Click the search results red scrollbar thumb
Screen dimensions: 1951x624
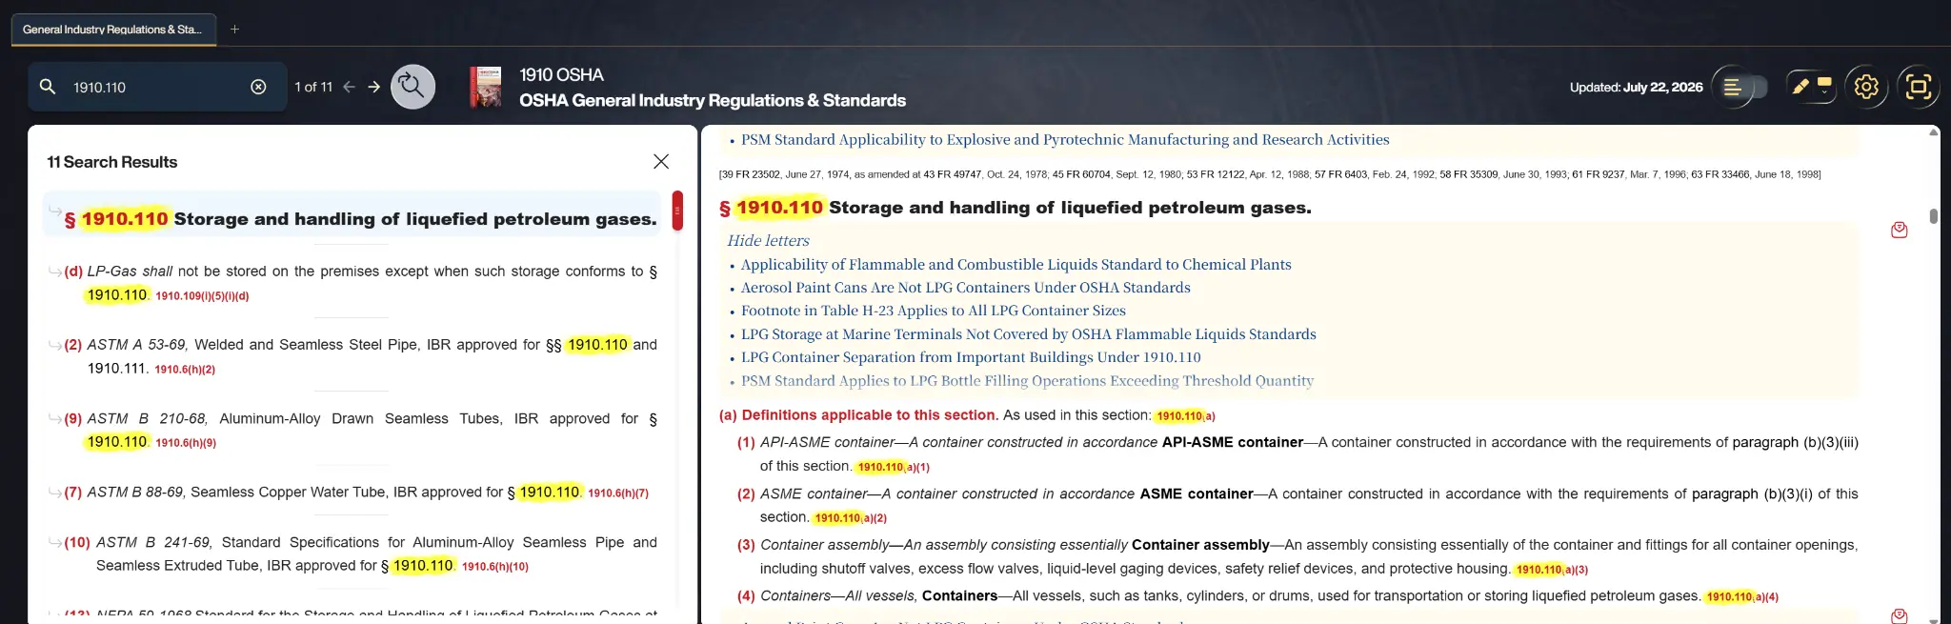[677, 211]
